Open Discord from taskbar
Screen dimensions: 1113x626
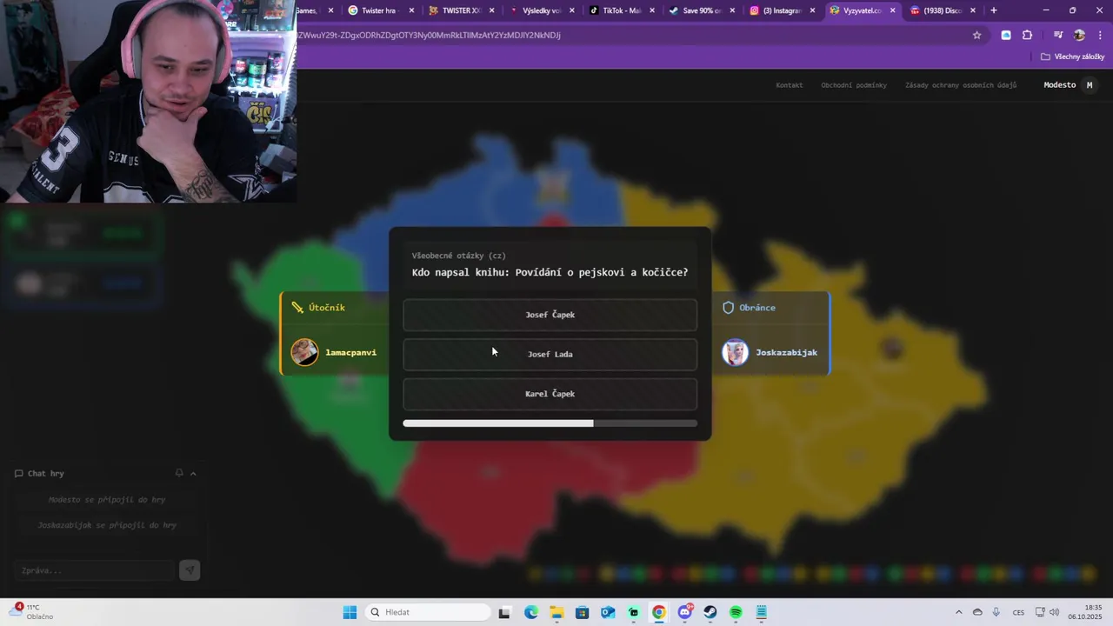click(x=685, y=612)
